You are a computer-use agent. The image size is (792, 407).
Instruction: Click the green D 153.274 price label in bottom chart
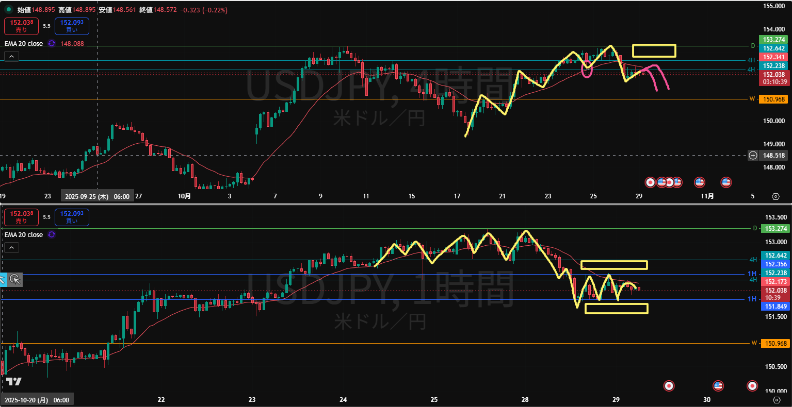point(774,228)
